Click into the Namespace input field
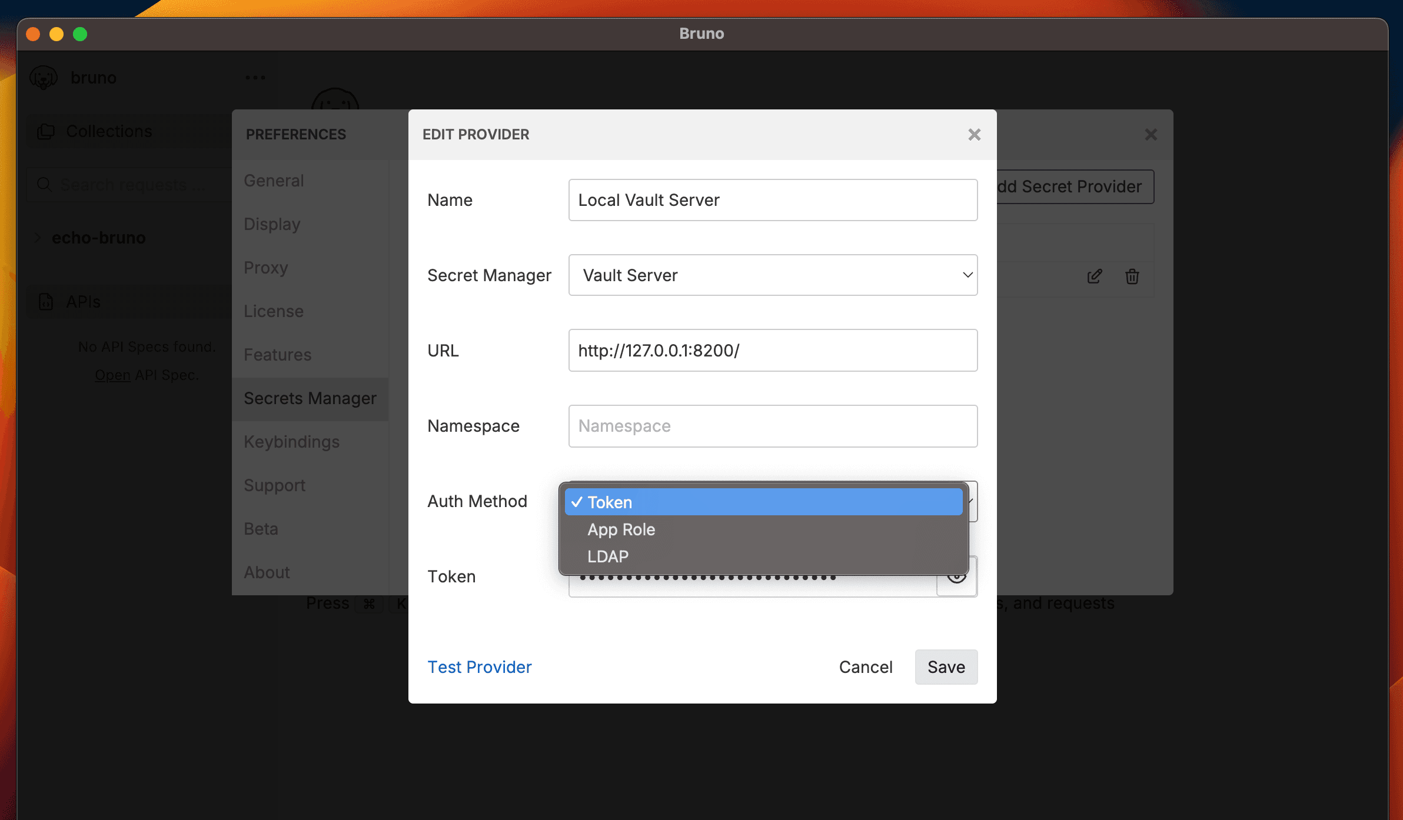The image size is (1403, 820). pos(772,426)
